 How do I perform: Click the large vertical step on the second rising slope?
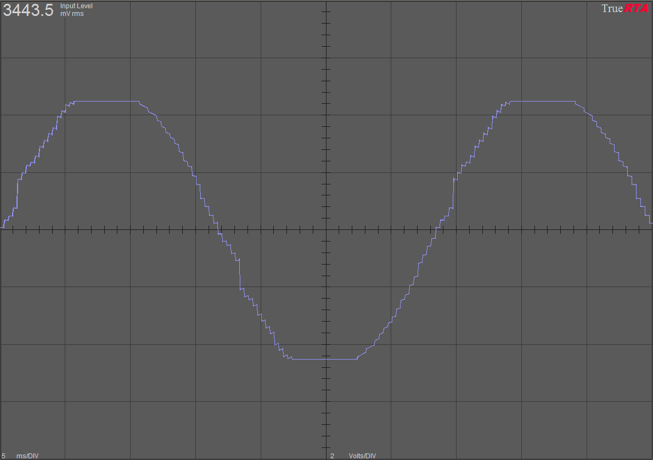pyautogui.click(x=453, y=192)
